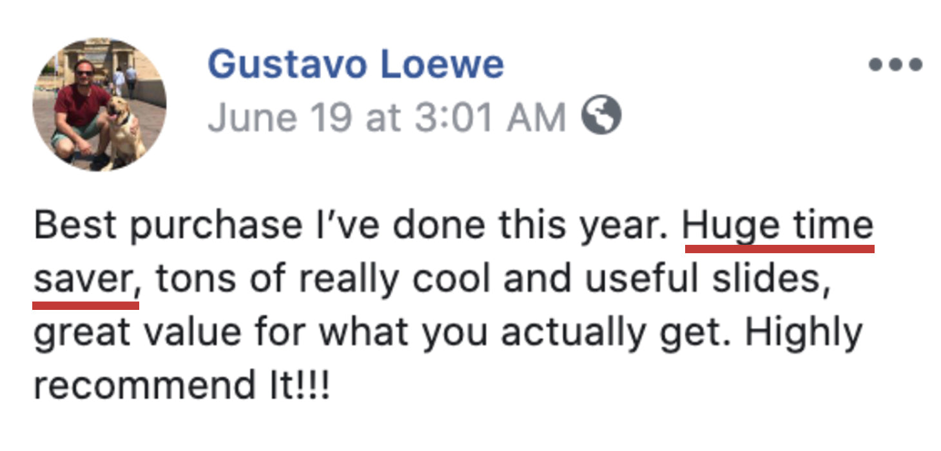Open Gustavo Loewe's profile picture
This screenshot has width=941, height=451.
click(x=99, y=104)
